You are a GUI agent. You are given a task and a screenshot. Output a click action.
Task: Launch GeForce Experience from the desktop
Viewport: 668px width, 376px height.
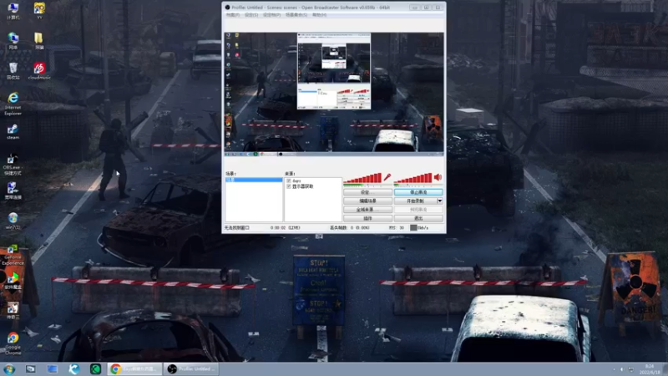click(x=13, y=255)
